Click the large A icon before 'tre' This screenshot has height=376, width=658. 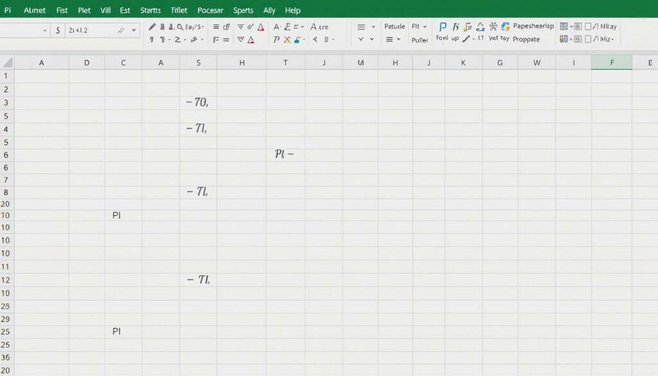pos(313,27)
